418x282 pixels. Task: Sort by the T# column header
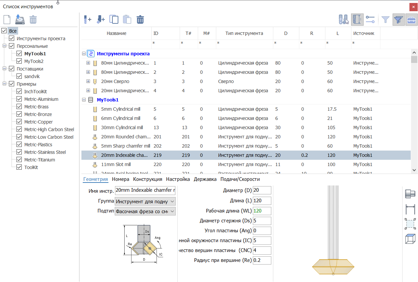(189, 33)
